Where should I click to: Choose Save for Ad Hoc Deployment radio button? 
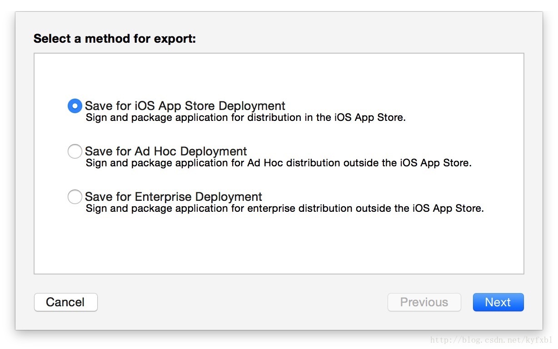(x=75, y=151)
